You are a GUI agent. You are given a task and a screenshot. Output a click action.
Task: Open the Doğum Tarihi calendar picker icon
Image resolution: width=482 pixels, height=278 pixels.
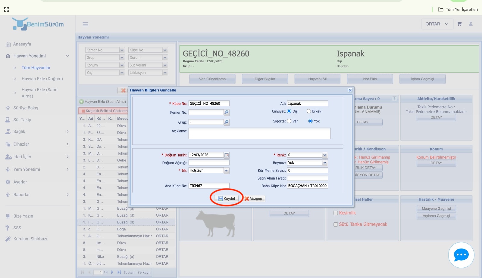point(227,155)
